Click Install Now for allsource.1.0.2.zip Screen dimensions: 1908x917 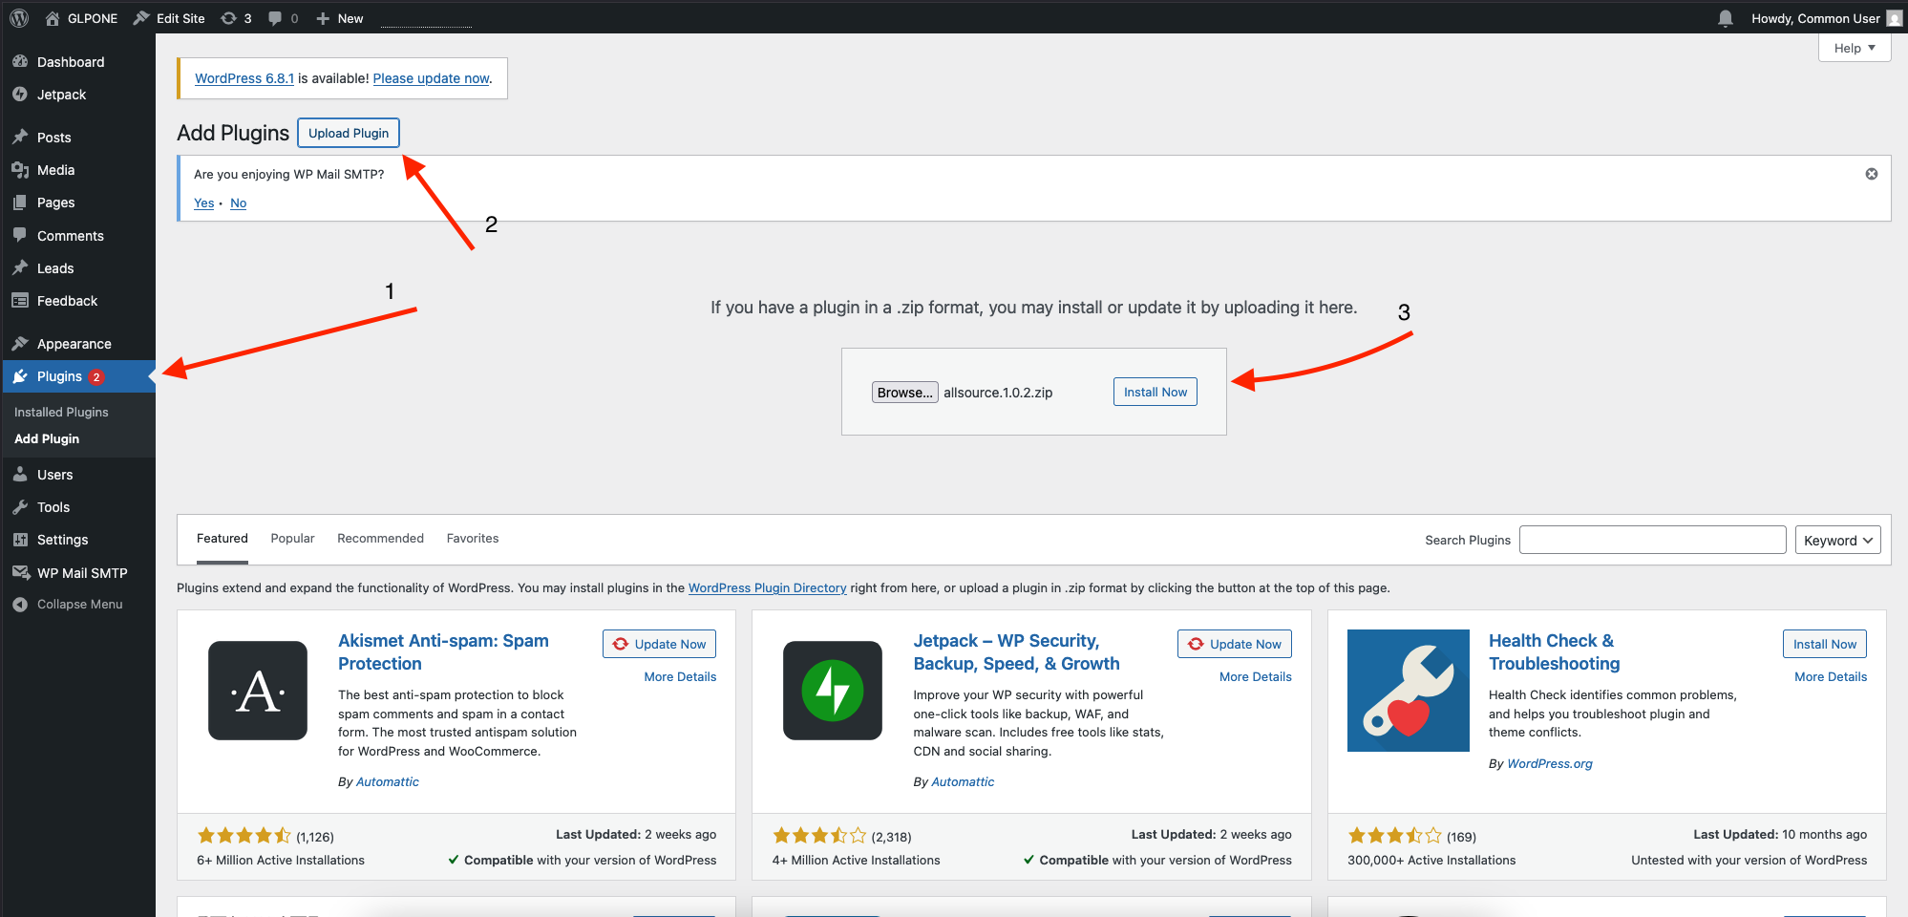click(1155, 392)
